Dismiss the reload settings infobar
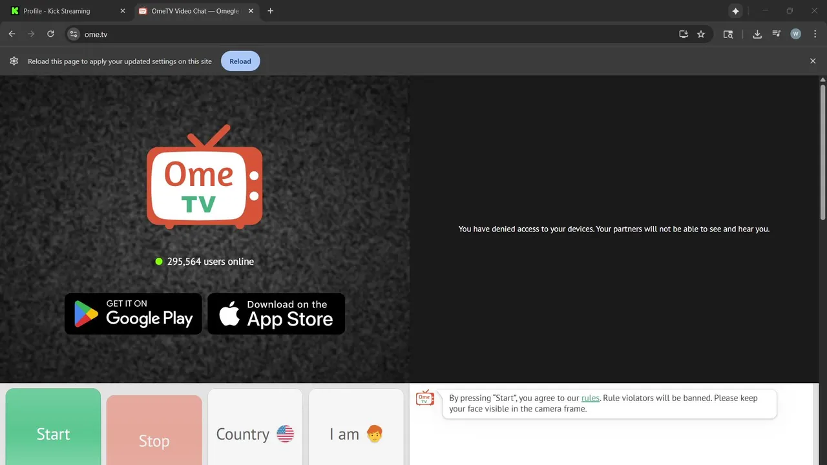 pyautogui.click(x=813, y=61)
